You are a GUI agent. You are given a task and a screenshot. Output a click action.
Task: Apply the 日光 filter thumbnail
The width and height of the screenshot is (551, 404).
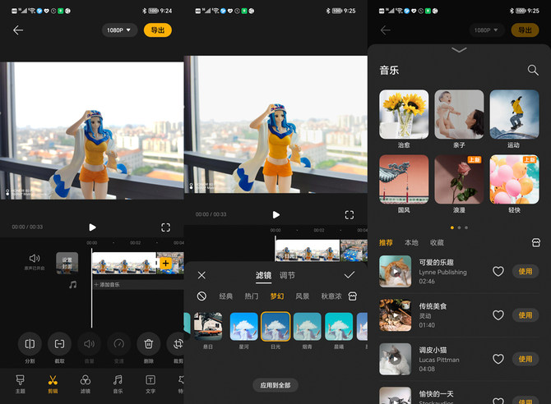coord(275,327)
